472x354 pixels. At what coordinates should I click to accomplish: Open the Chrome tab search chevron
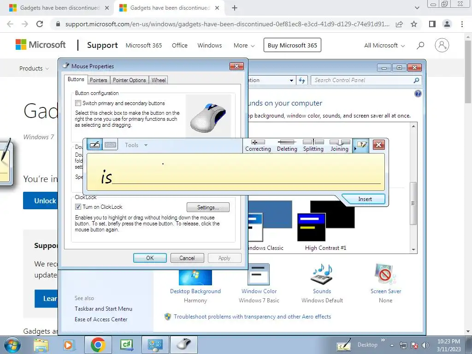417,8
